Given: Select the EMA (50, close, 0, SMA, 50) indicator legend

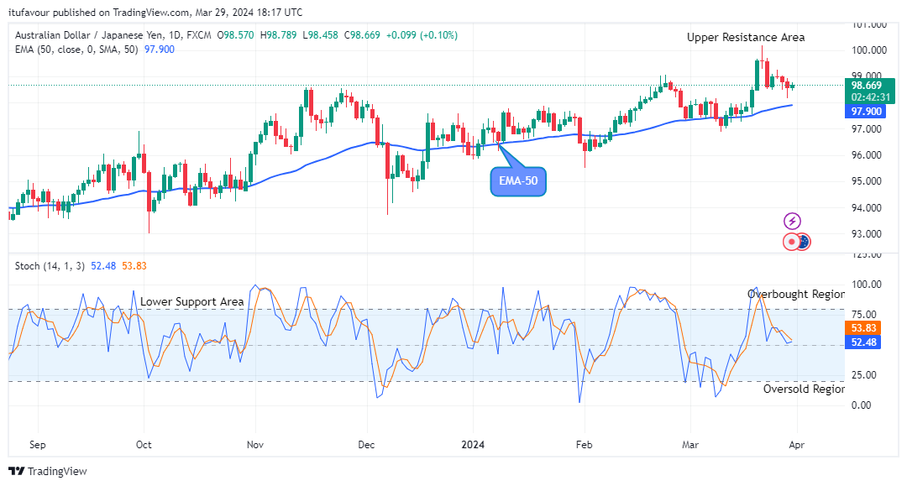Looking at the screenshot, I should pyautogui.click(x=76, y=50).
